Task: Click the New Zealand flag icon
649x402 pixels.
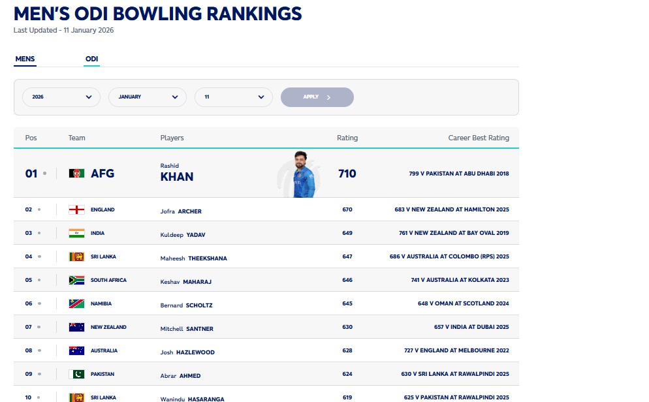Action: (76, 327)
